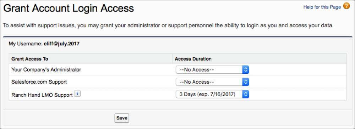
Task: Click the Grant Access To column header
Action: [30, 59]
